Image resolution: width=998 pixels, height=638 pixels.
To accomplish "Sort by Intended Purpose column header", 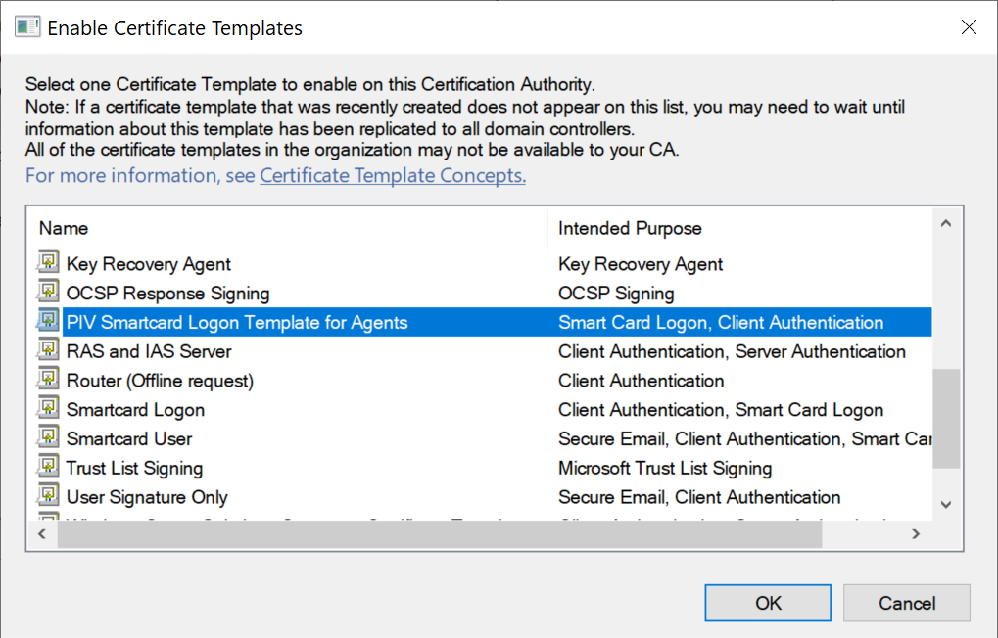I will (630, 228).
